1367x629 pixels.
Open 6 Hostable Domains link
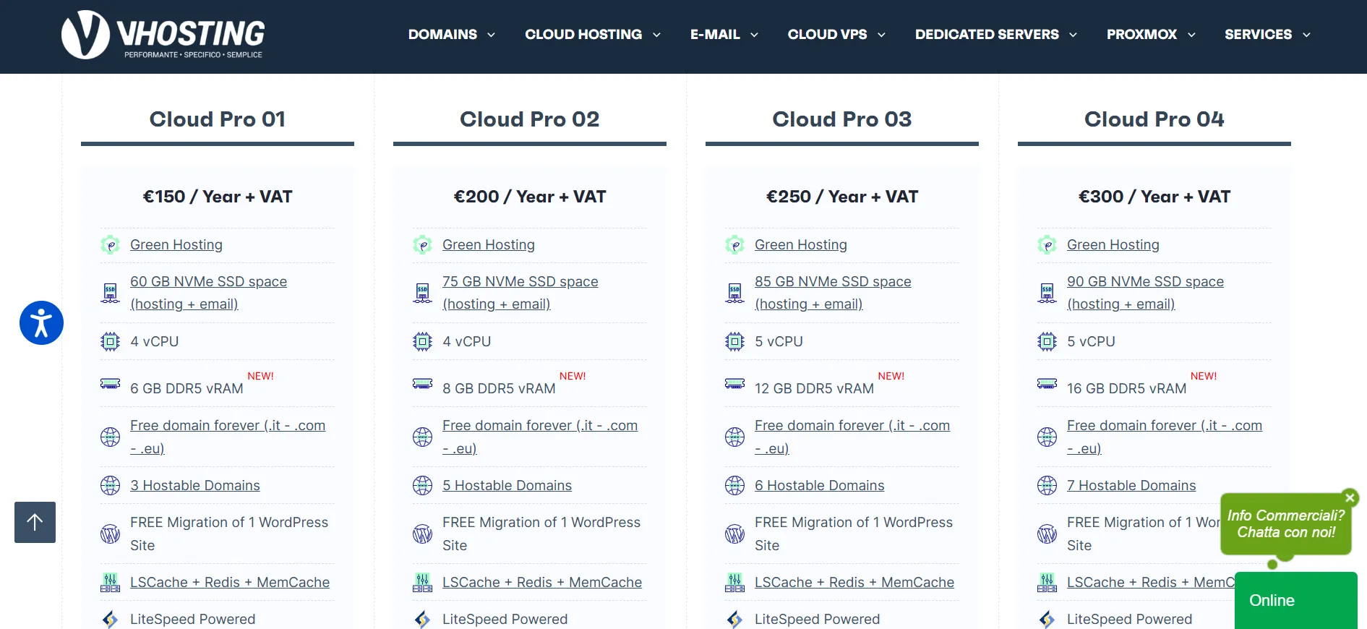pos(820,485)
